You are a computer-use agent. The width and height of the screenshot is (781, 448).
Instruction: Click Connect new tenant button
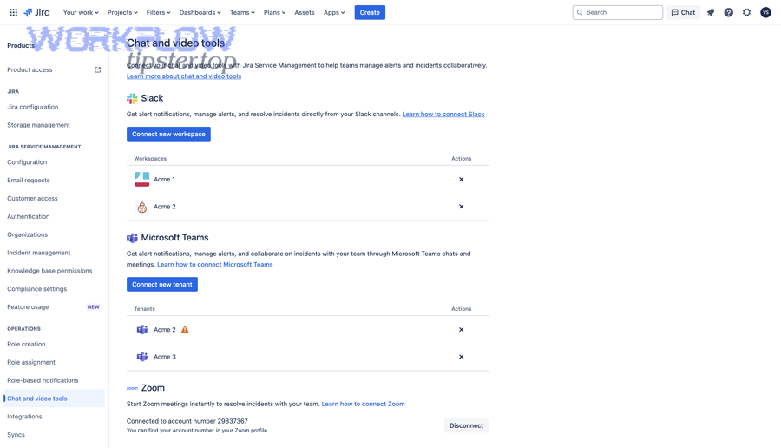tap(162, 284)
